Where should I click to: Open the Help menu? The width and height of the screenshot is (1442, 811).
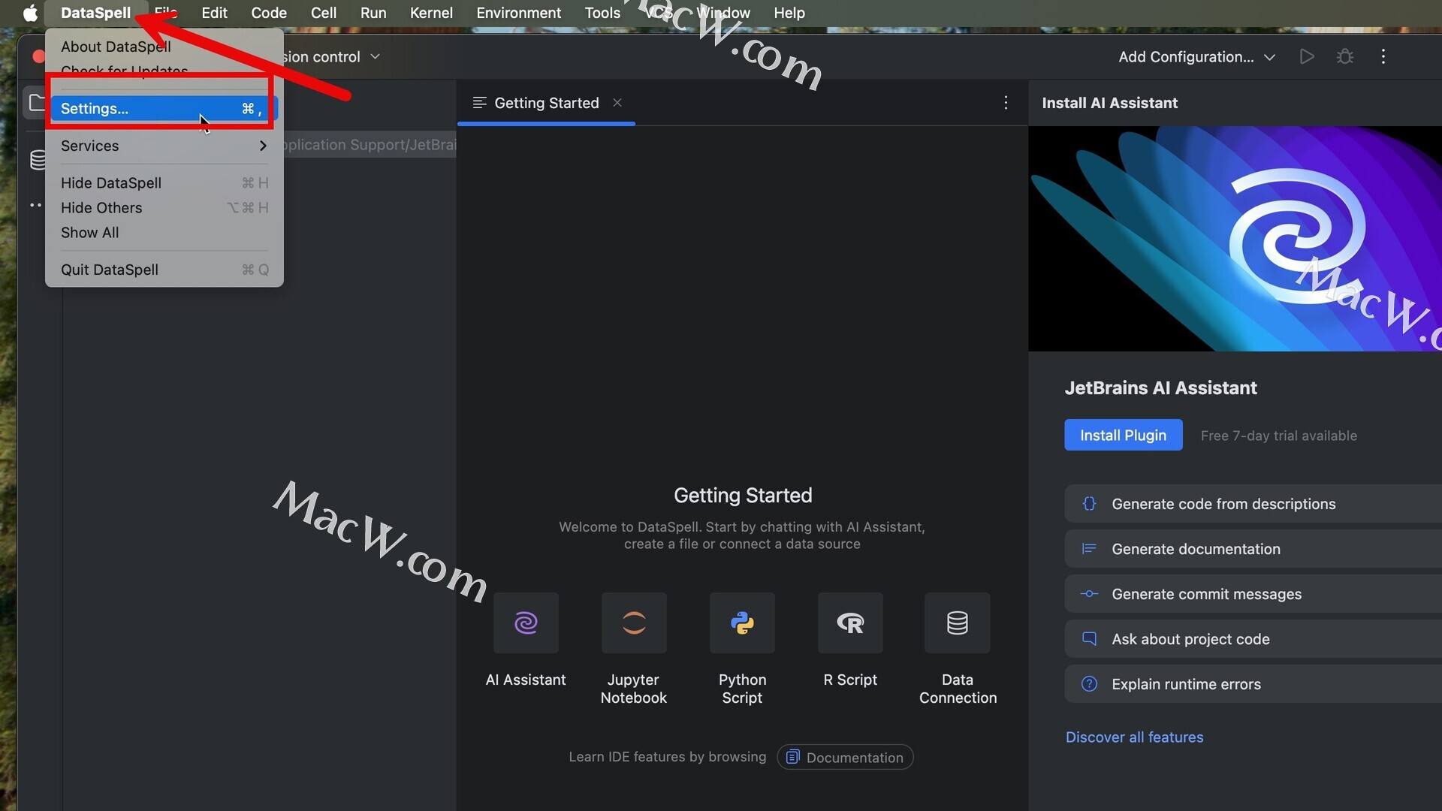click(789, 13)
